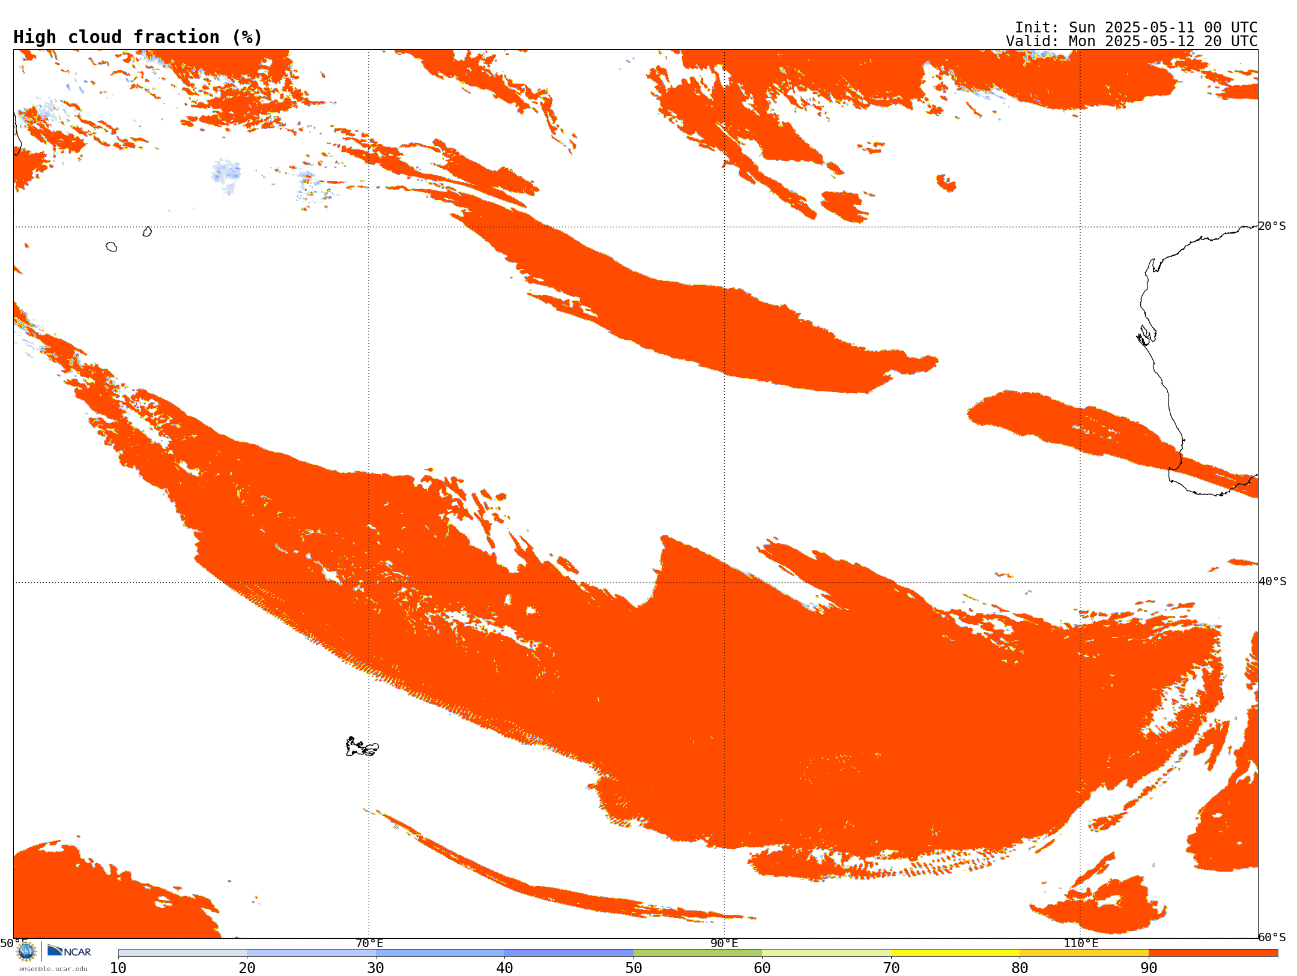The width and height of the screenshot is (1297, 976).
Task: Click the NCAR logo
Action: point(69,951)
